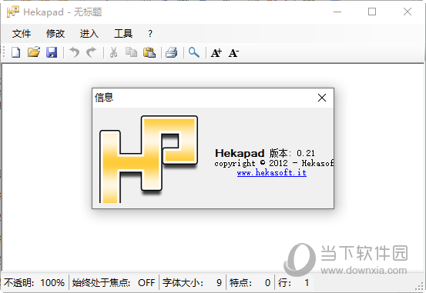The image size is (426, 293).
Task: Click the 始终处于焦点: OFF status entry
Action: [113, 283]
